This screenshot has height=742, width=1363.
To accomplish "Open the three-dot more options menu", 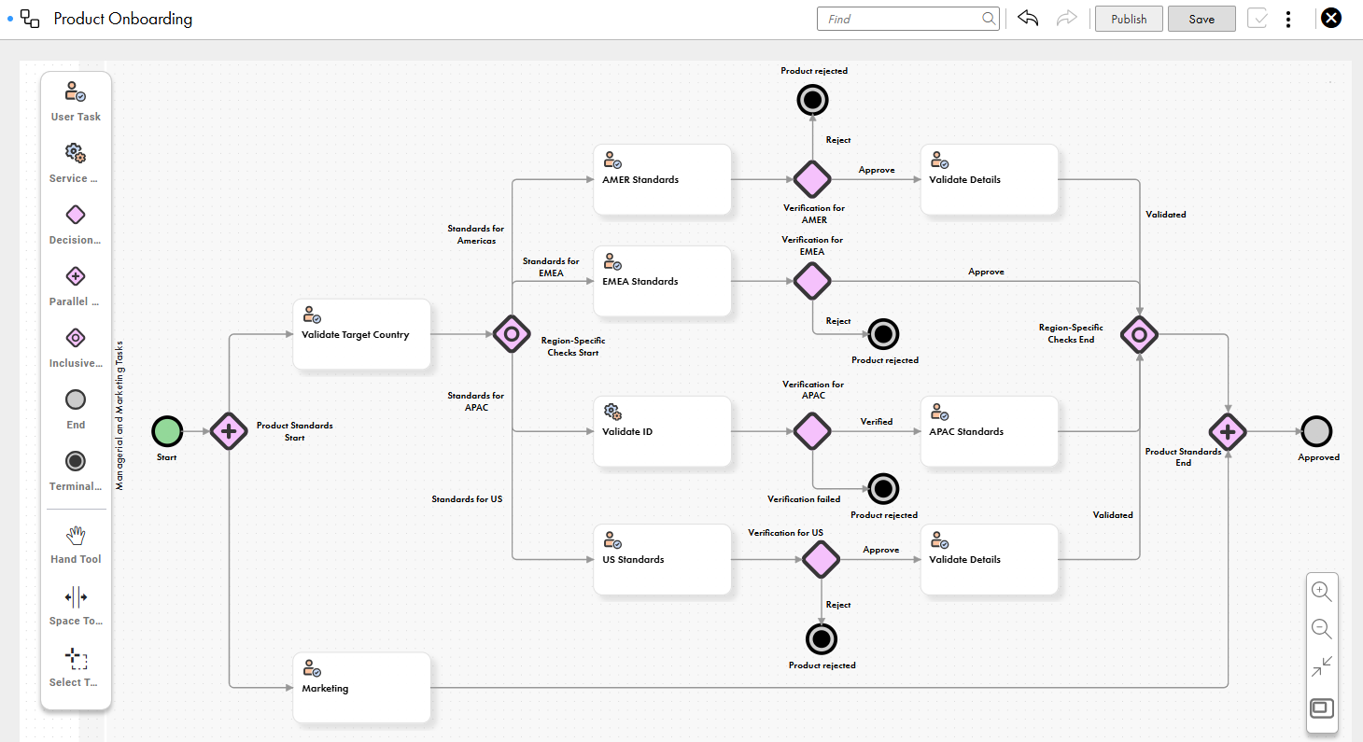I will [x=1288, y=19].
